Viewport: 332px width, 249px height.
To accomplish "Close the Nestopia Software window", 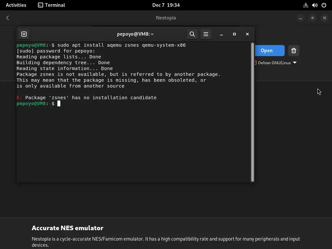I will pyautogui.click(x=324, y=18).
